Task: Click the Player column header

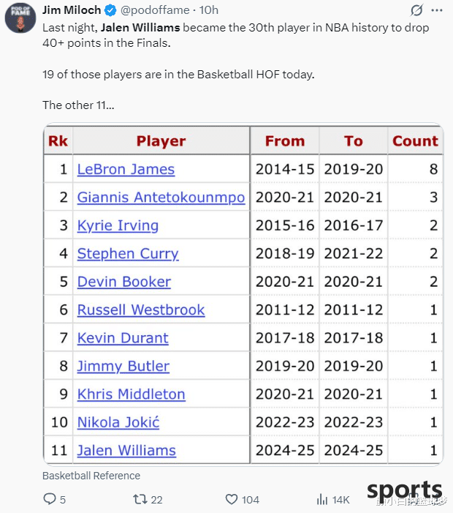Action: [x=161, y=141]
